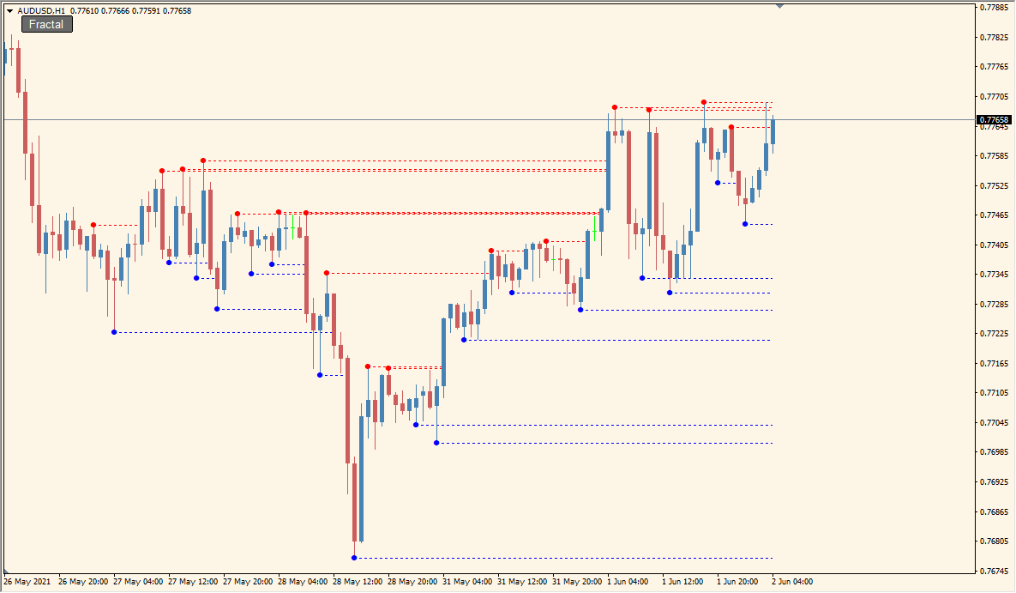The width and height of the screenshot is (1016, 593).
Task: Select the AUDUSD,H1 symbol title text
Action: (x=41, y=10)
